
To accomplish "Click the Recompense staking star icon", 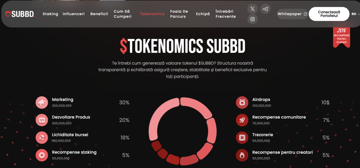I will tap(42, 155).
